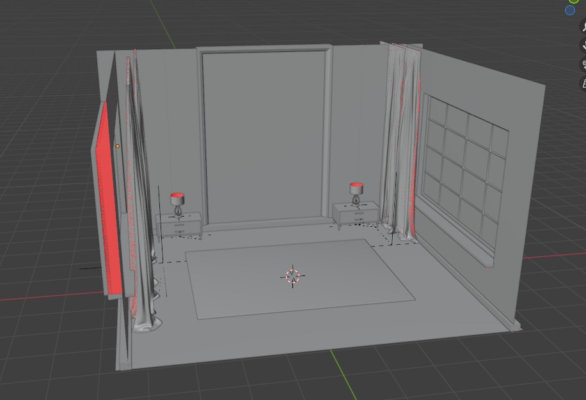Click the pan view hand icon
The width and height of the screenshot is (586, 400).
[583, 45]
